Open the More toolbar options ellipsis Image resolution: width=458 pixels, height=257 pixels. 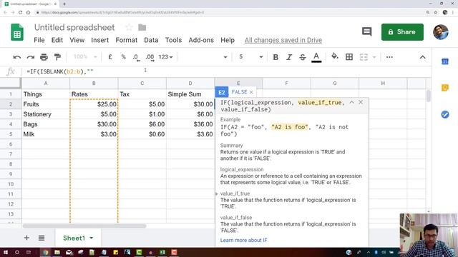[x=389, y=57]
